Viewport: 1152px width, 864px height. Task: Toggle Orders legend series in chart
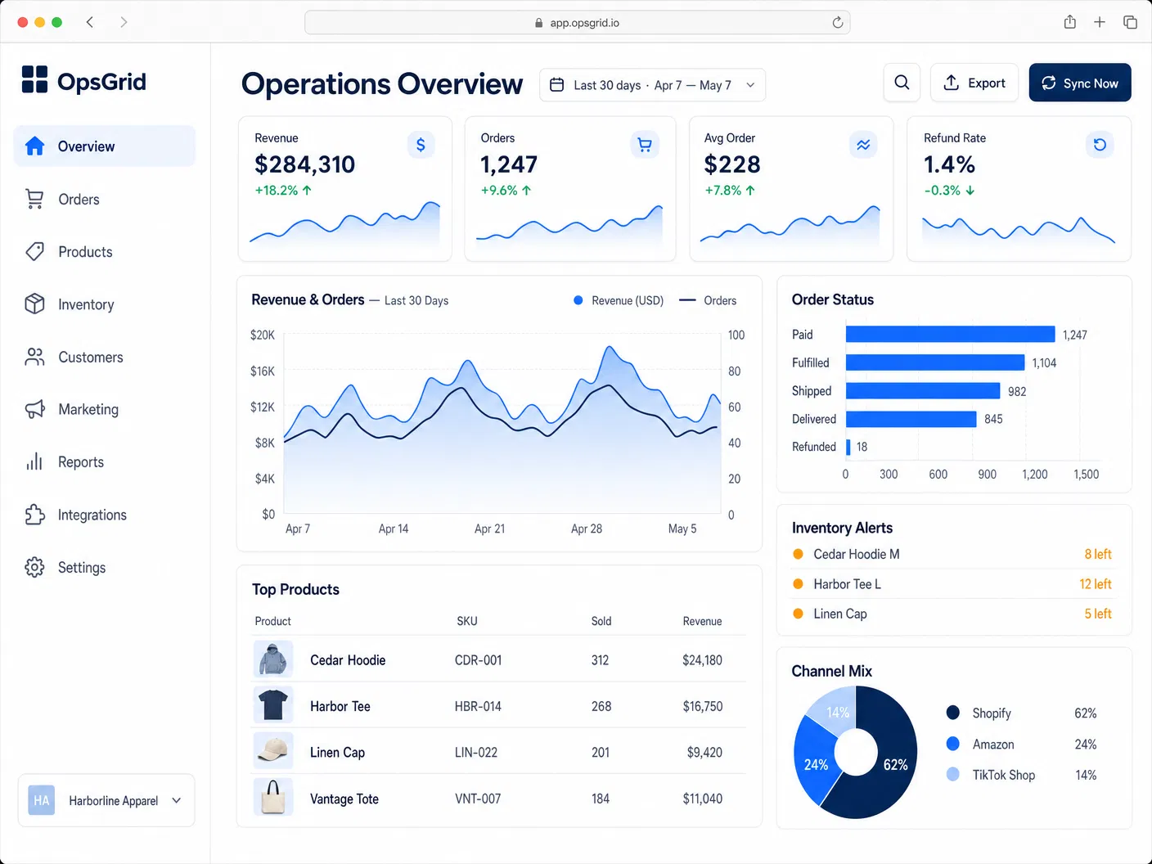pyautogui.click(x=709, y=300)
